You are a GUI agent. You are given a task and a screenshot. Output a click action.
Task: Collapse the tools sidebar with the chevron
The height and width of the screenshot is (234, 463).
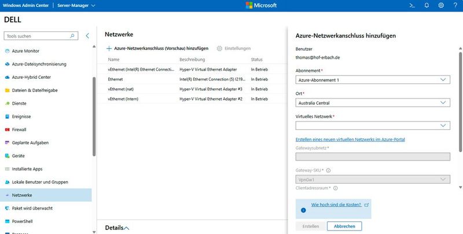87,36
